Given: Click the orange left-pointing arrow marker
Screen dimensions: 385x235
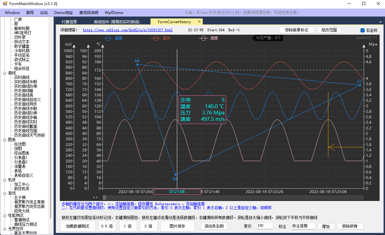Looking at the screenshot, I should pyautogui.click(x=332, y=147).
